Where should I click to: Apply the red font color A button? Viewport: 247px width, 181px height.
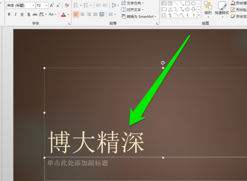pos(63,14)
